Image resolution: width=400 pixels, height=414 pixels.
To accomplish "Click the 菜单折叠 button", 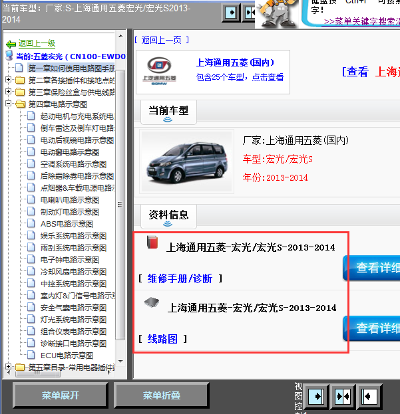I will [x=162, y=395].
